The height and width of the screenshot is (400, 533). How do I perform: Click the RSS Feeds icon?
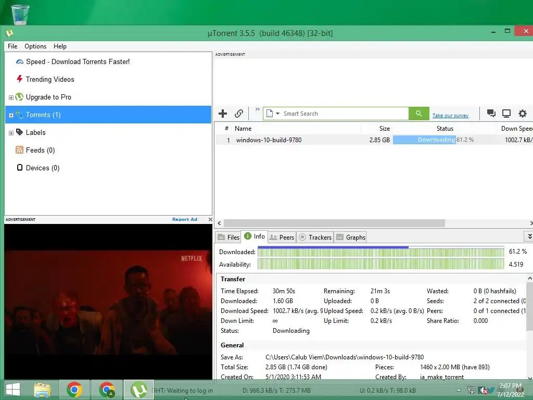point(19,149)
